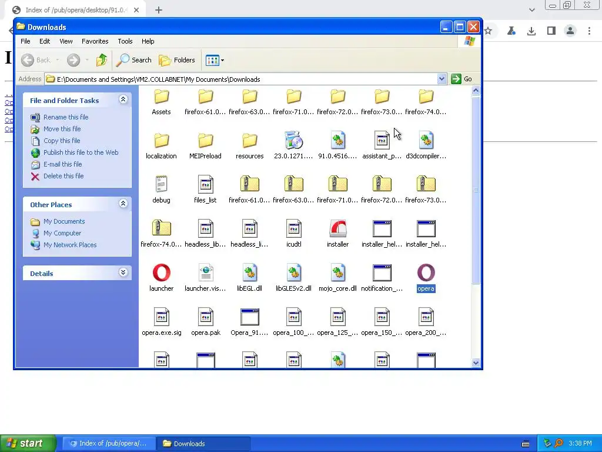Click Rename this file task link
The height and width of the screenshot is (452, 602).
(66, 117)
